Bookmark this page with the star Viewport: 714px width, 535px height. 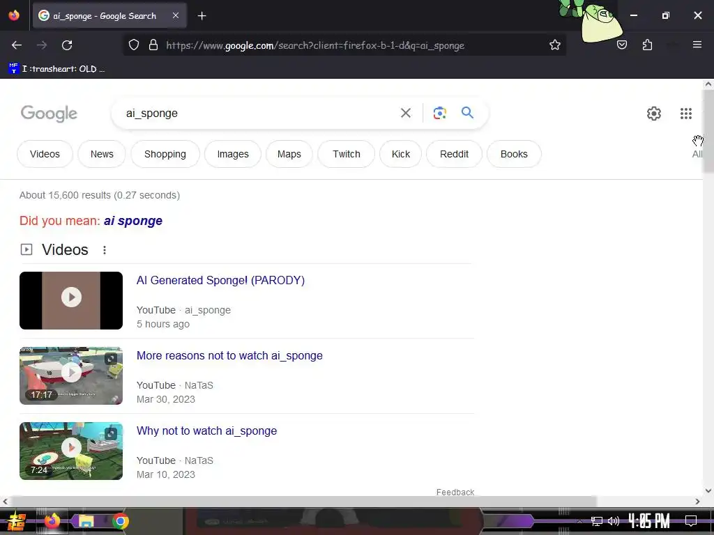[554, 45]
